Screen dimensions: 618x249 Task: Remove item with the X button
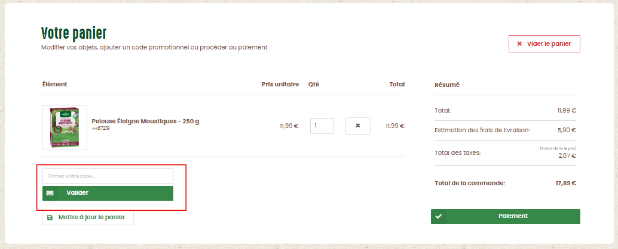(x=358, y=126)
